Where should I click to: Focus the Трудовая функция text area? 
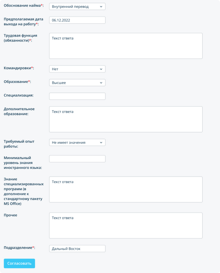126,46
